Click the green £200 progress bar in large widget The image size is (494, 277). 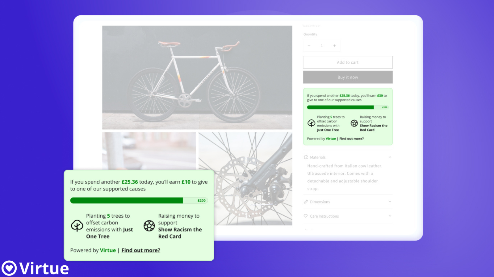click(x=139, y=201)
